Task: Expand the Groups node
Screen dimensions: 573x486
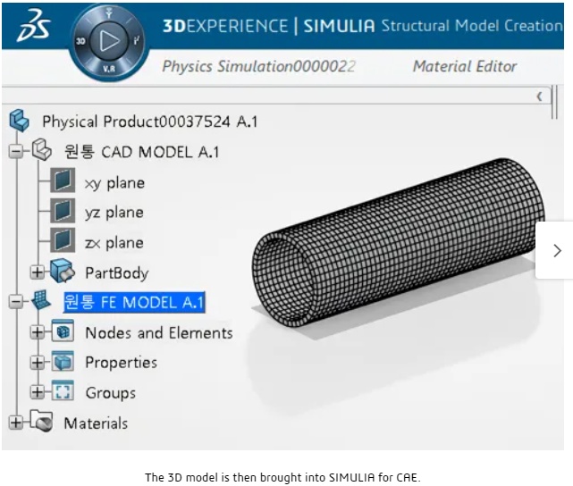Action: pyautogui.click(x=38, y=392)
